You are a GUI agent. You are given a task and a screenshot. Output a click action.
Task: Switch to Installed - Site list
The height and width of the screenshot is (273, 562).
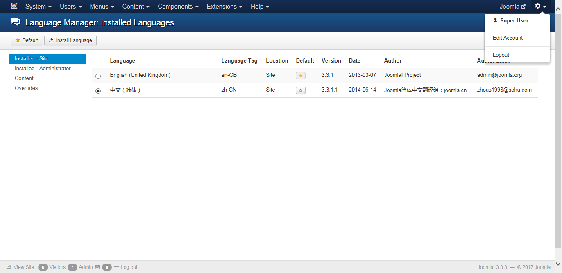tap(47, 59)
